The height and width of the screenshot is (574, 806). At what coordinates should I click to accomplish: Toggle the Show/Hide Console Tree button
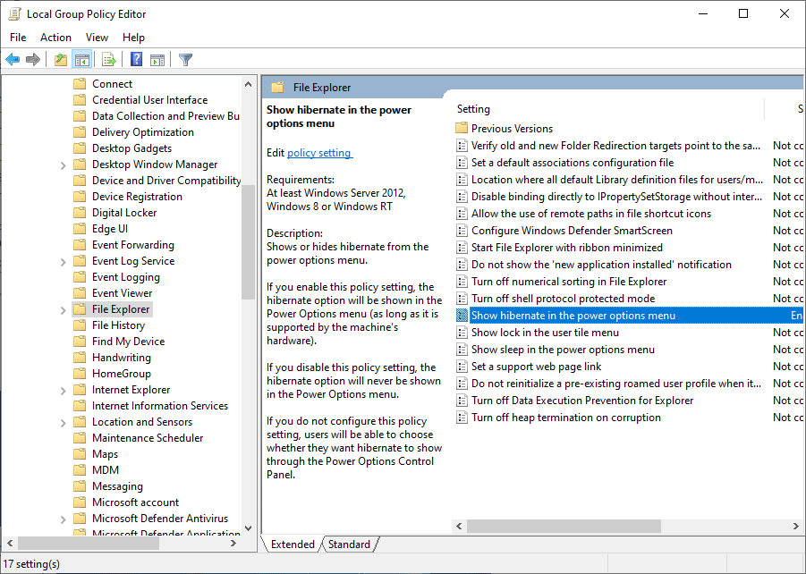82,60
